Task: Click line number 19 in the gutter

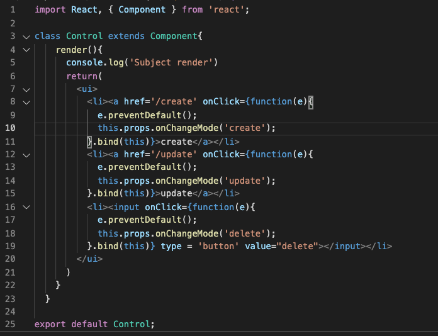Action: click(x=10, y=246)
